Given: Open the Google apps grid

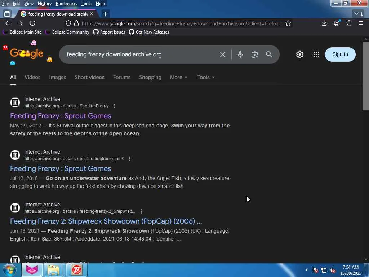Looking at the screenshot, I should tap(316, 54).
